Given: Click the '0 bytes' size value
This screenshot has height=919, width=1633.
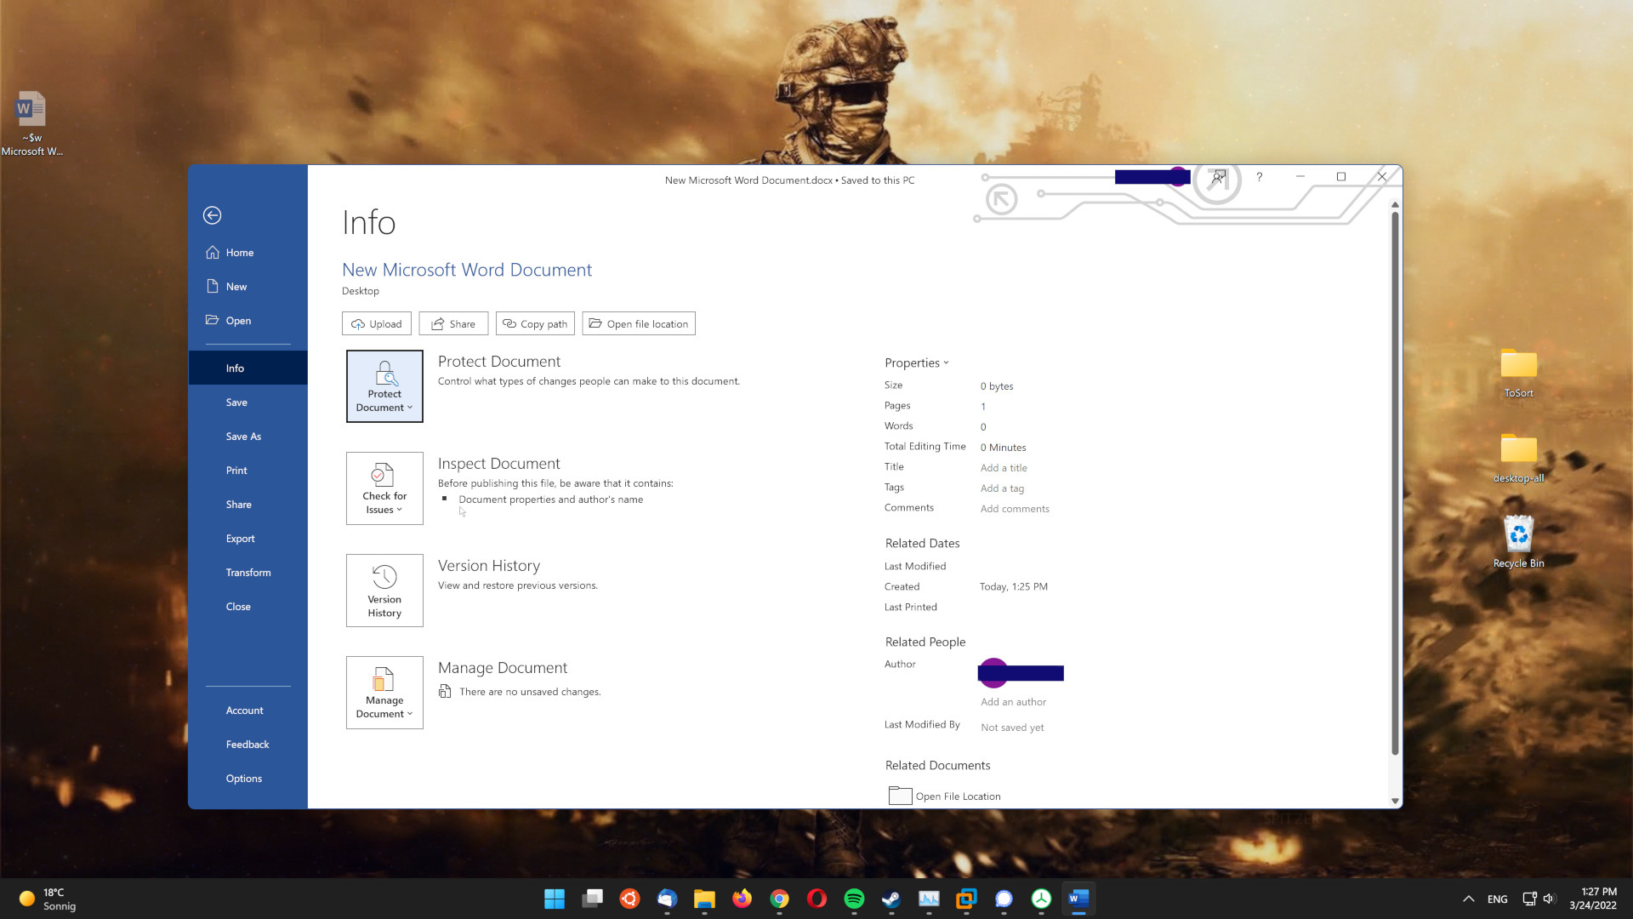Looking at the screenshot, I should coord(997,386).
